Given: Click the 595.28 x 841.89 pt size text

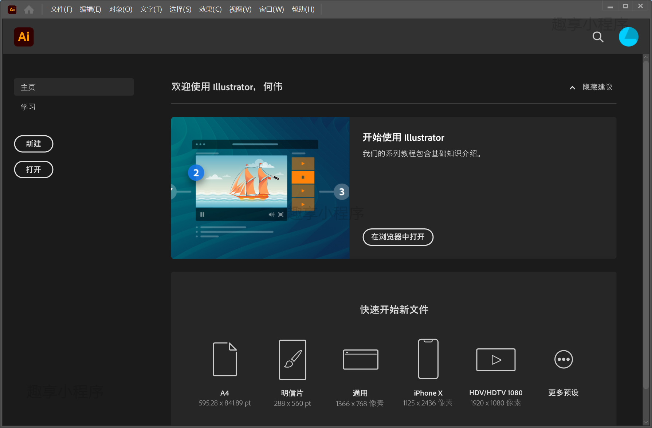Looking at the screenshot, I should click(225, 403).
